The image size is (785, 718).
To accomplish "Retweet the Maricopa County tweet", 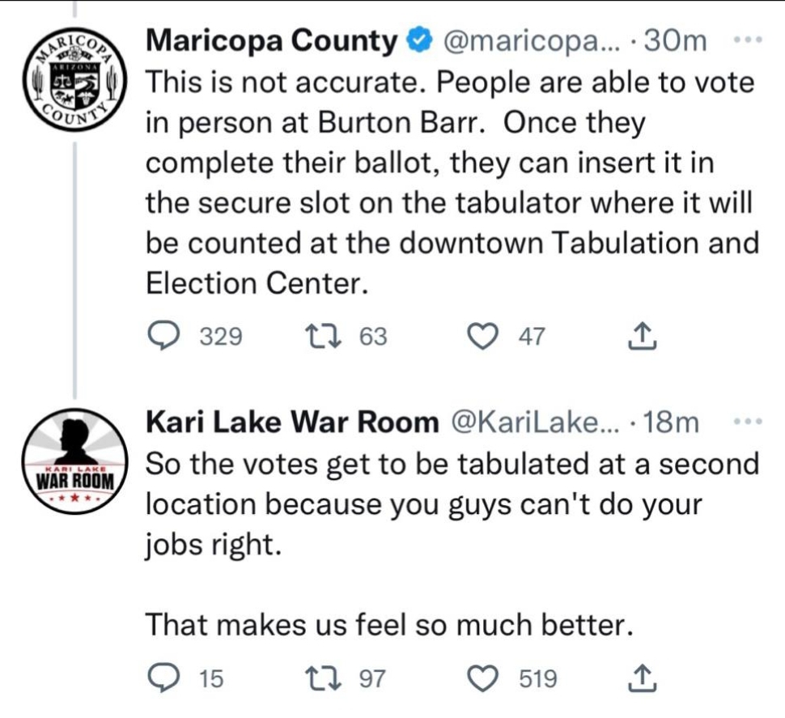I will tap(323, 335).
